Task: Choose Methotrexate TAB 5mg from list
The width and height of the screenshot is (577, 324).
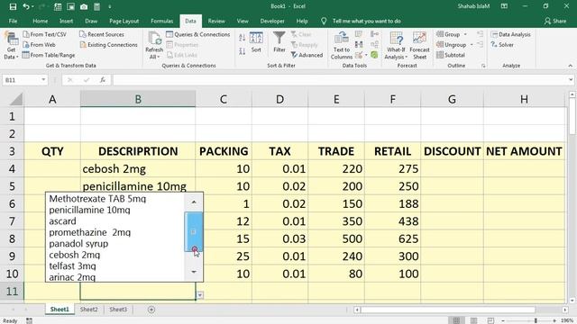Action: 97,199
